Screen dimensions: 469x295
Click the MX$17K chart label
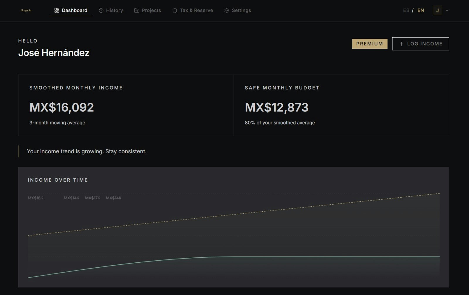click(x=93, y=198)
